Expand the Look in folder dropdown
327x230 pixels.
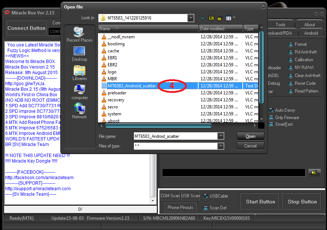click(191, 18)
